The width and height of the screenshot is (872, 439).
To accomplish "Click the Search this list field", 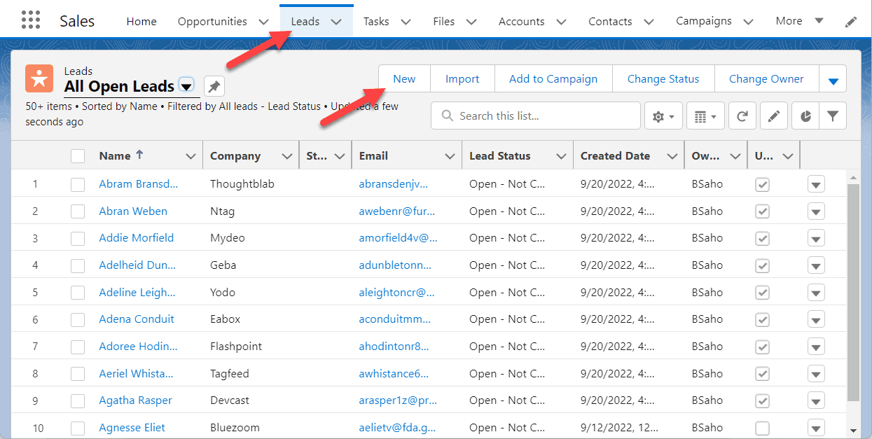I will (x=535, y=116).
